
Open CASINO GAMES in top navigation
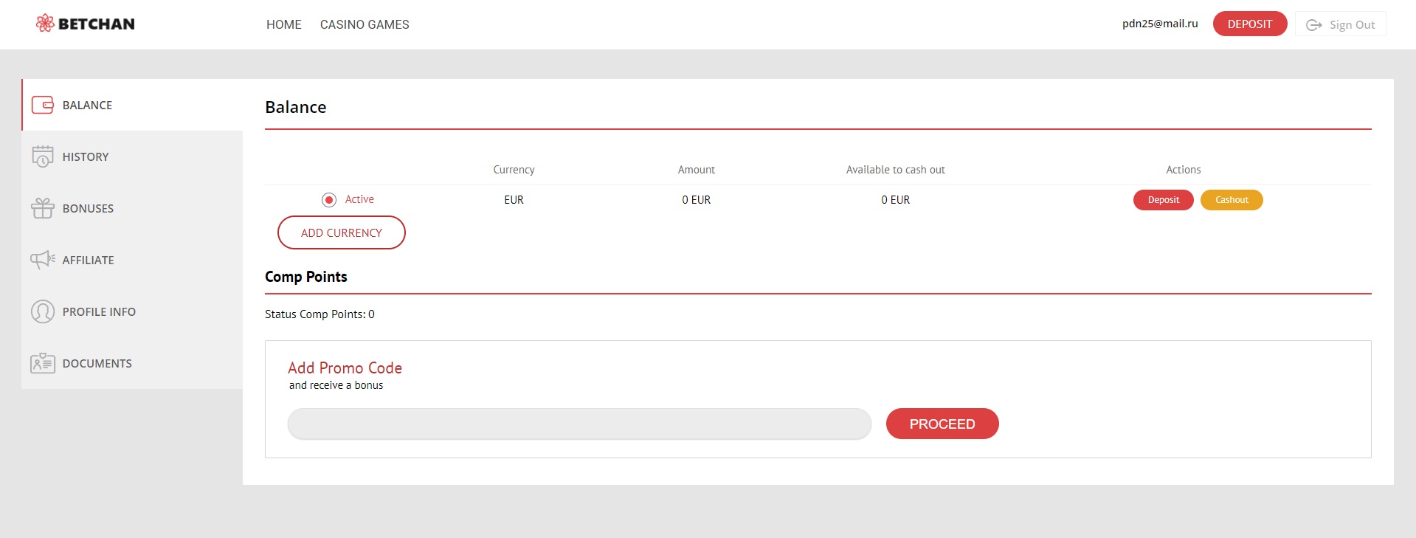[x=365, y=24]
